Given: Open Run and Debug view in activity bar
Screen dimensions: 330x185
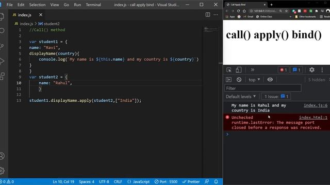Looking at the screenshot, I should (x=2, y=61).
